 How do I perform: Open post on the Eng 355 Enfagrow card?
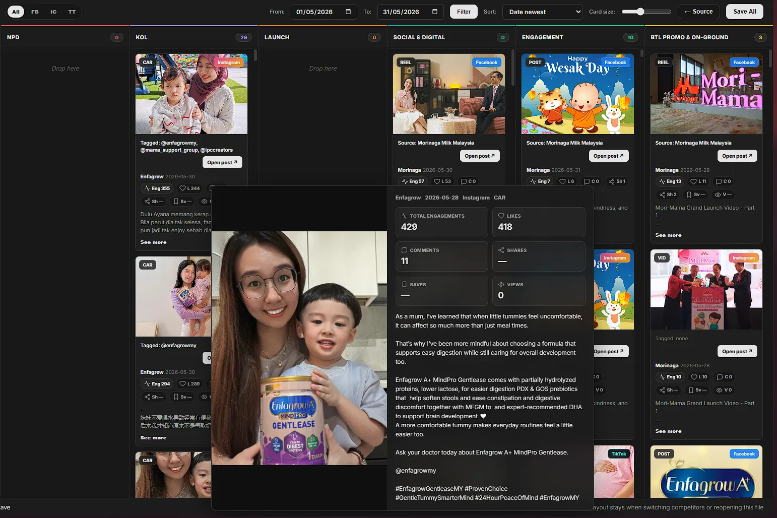[222, 162]
